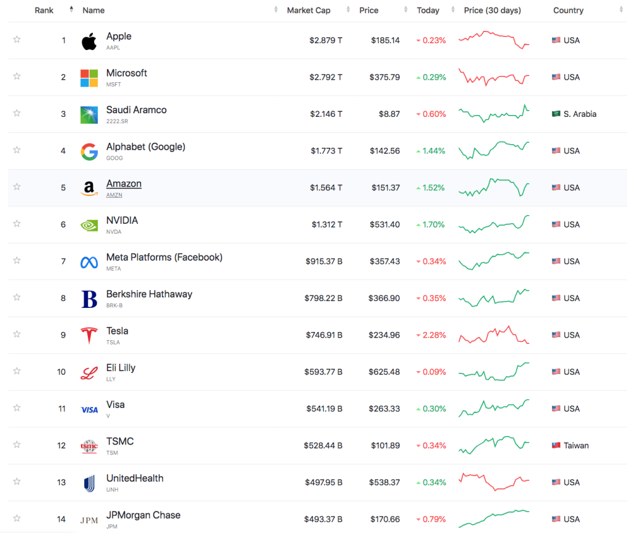Sort companies by Country column

click(568, 11)
